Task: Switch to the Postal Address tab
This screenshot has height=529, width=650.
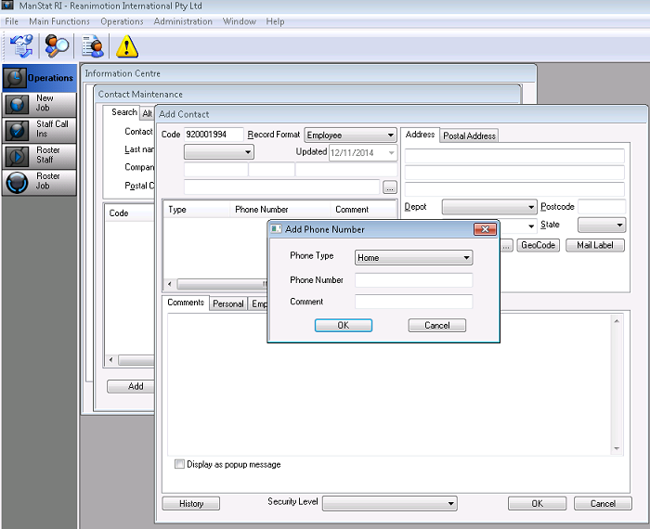Action: click(469, 135)
